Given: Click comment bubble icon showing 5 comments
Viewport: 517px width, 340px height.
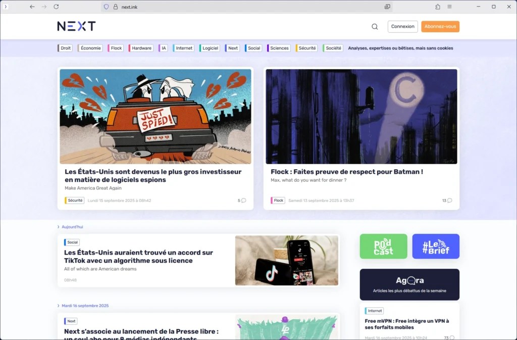Looking at the screenshot, I should click(244, 200).
